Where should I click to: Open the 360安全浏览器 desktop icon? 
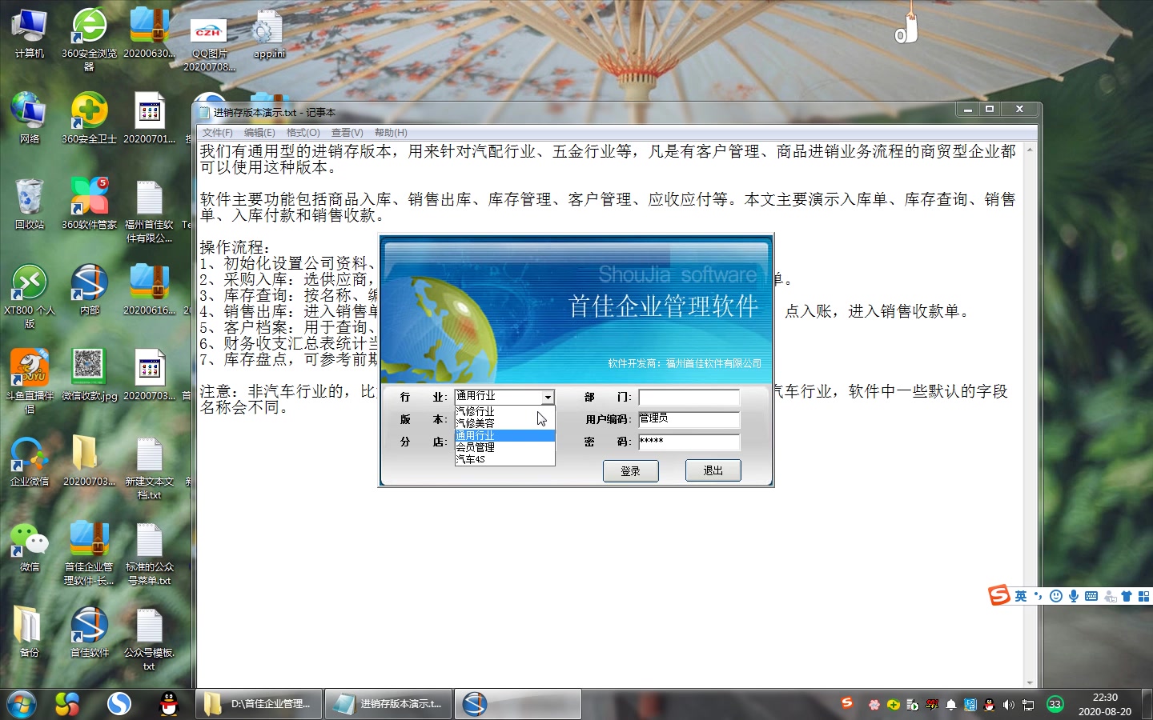89,38
